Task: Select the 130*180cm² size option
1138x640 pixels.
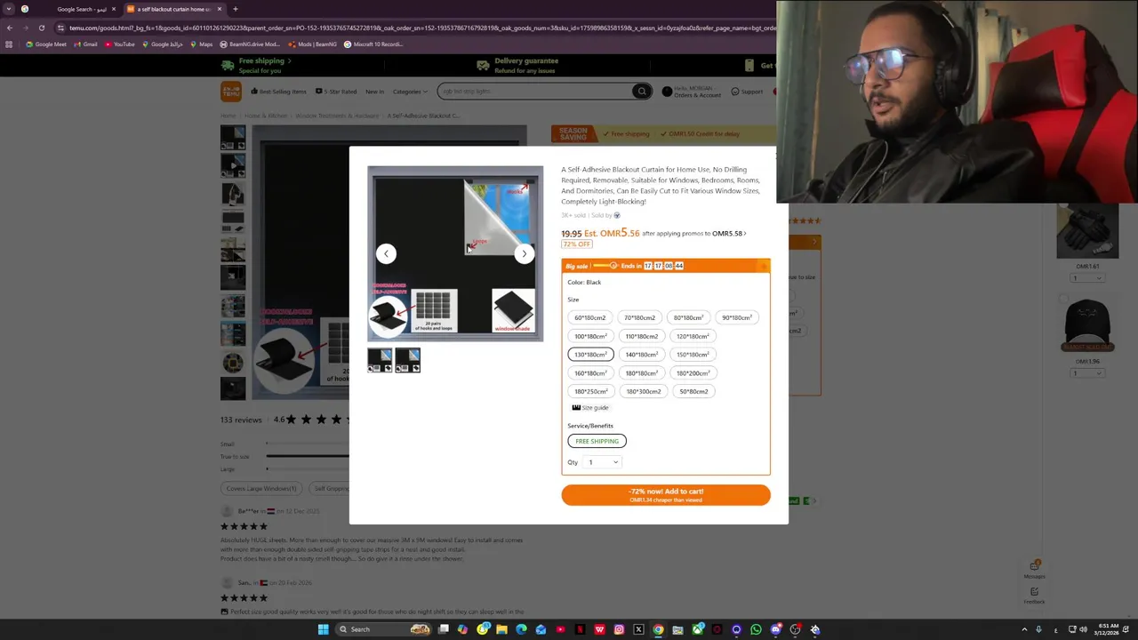Action: 590,355
